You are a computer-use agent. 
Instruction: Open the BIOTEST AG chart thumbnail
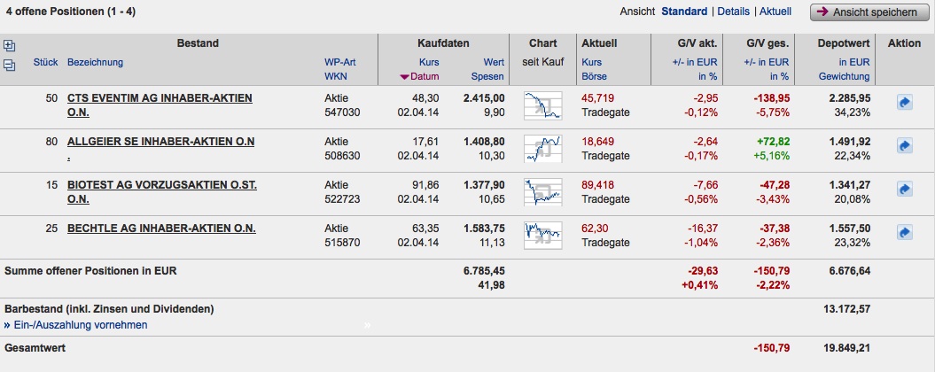(542, 191)
